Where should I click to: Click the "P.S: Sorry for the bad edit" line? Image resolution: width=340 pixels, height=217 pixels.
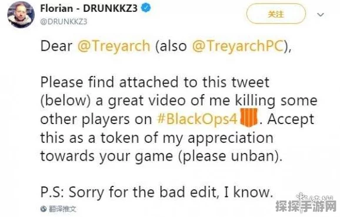(156, 192)
